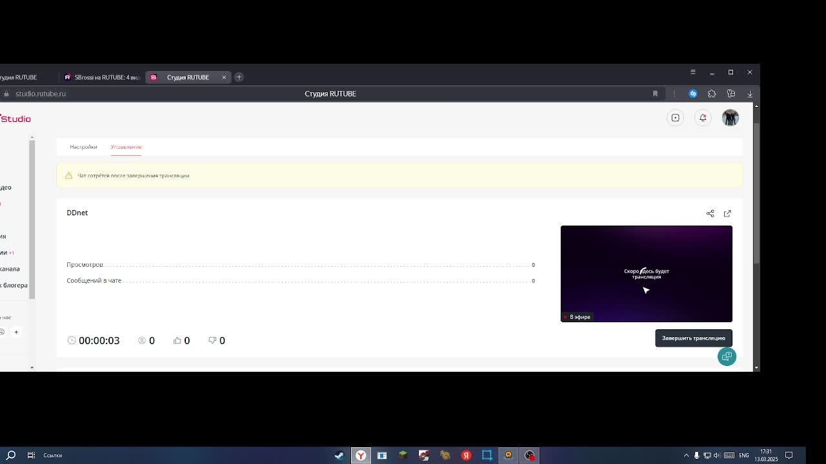Click the stream timer clock icon
This screenshot has width=826, height=464.
point(72,340)
